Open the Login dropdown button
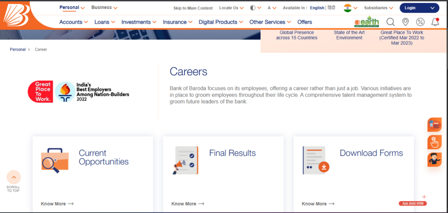This screenshot has width=448, height=213. tap(419, 8)
